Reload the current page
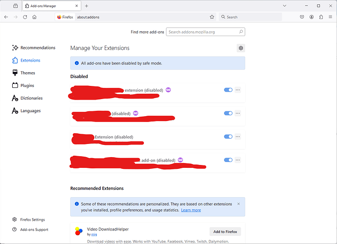This screenshot has height=244, width=337. tap(25, 17)
